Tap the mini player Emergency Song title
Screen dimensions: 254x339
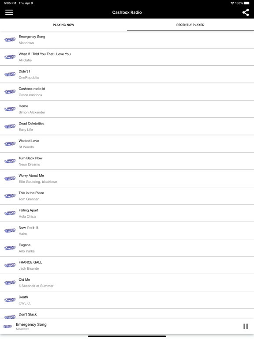31,324
